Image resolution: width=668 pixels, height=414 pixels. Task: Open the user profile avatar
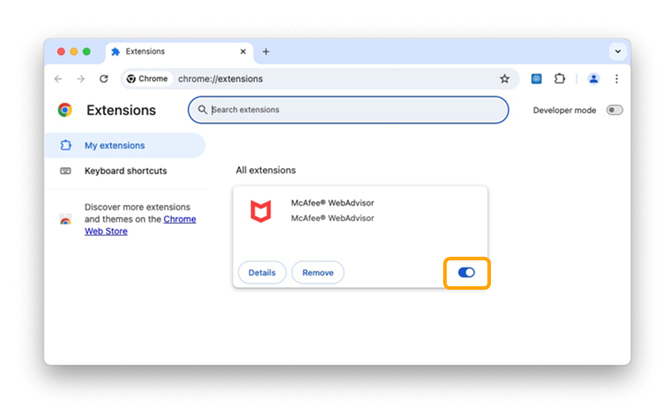pyautogui.click(x=594, y=79)
